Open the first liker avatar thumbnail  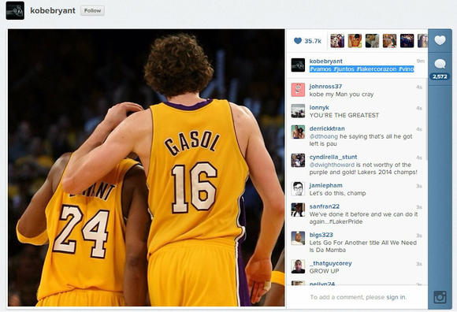337,40
